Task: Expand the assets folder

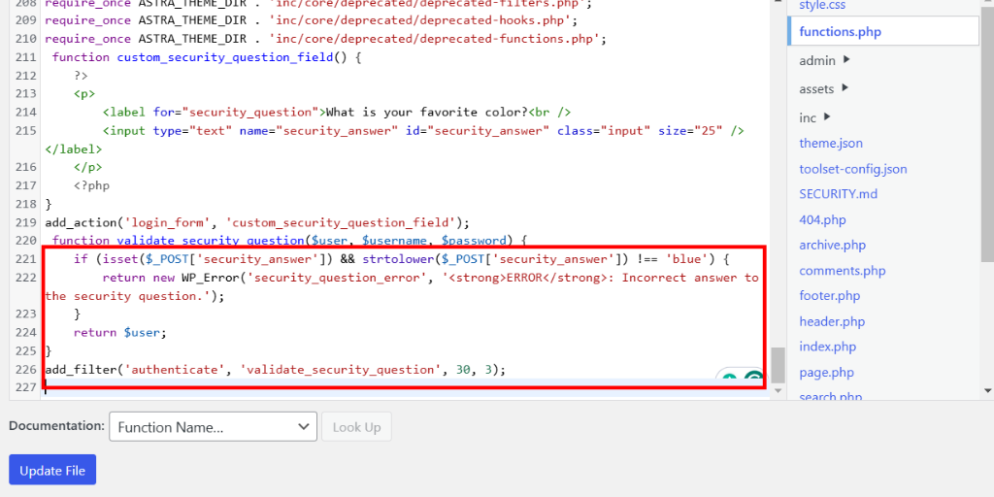Action: [x=823, y=88]
